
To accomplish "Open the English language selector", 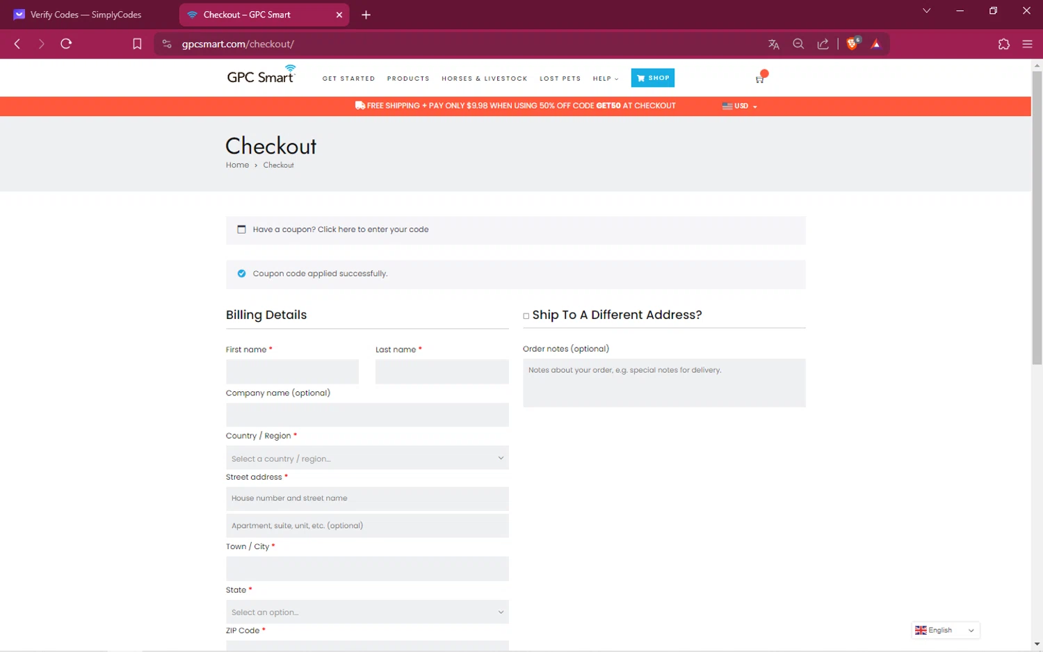I will 945,630.
